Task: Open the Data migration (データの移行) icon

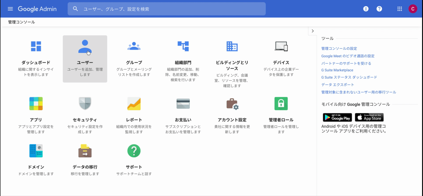Action: click(x=85, y=151)
